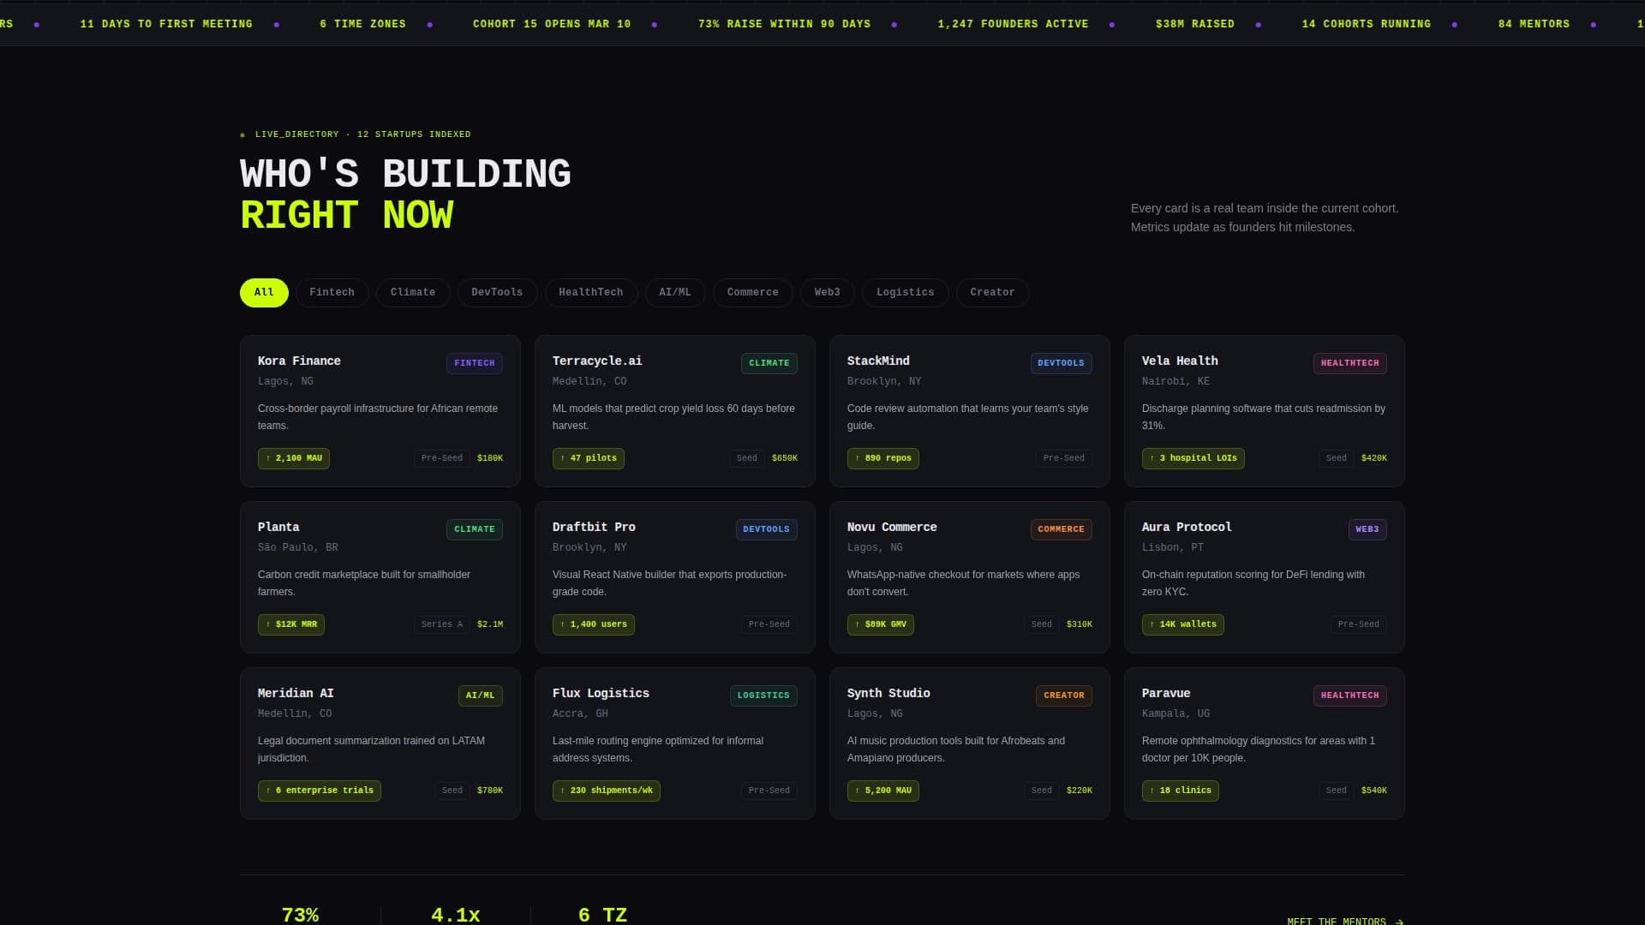
Task: Enable the Fintech filter
Action: click(x=332, y=292)
